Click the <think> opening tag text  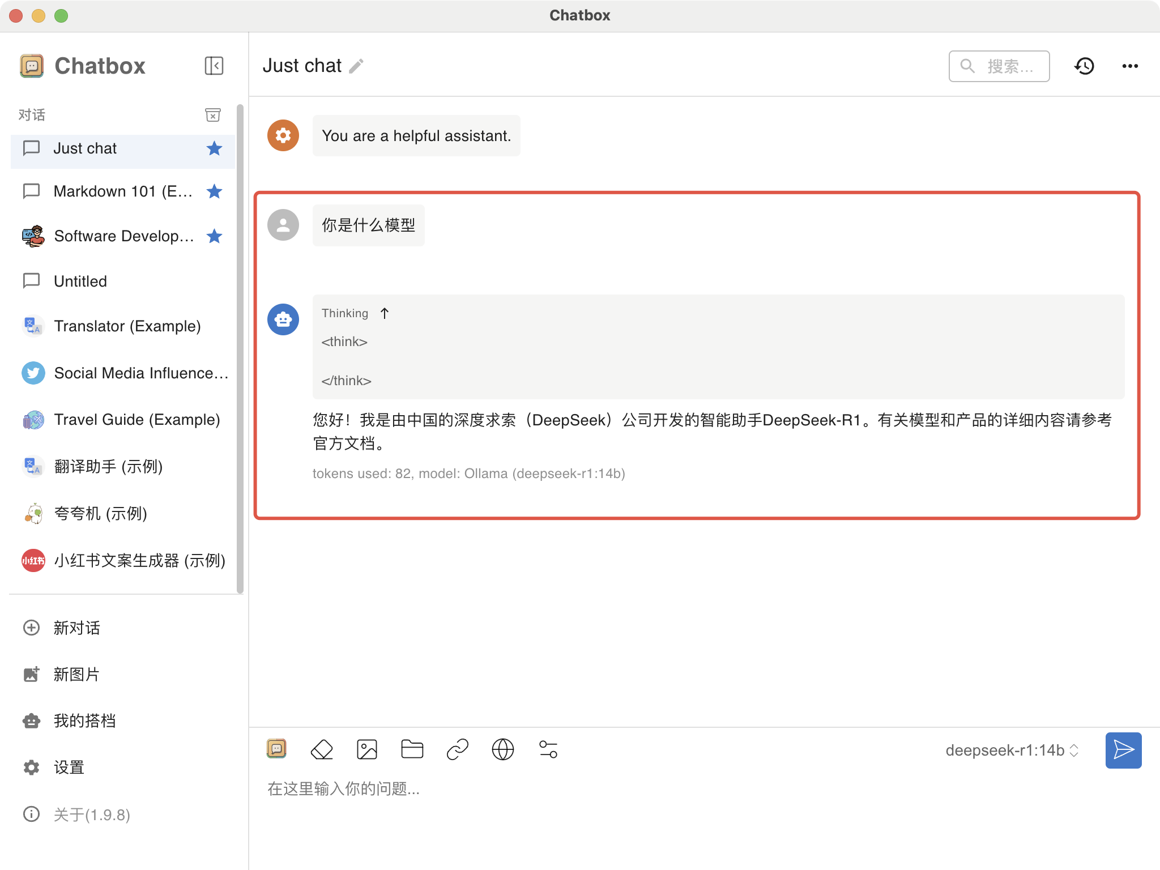[344, 342]
